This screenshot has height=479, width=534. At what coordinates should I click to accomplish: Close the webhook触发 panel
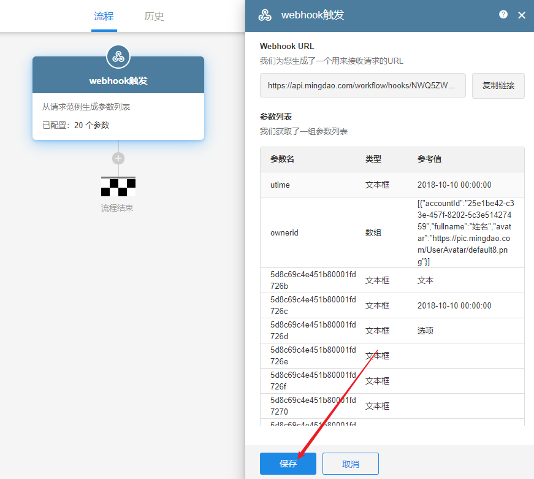(522, 15)
